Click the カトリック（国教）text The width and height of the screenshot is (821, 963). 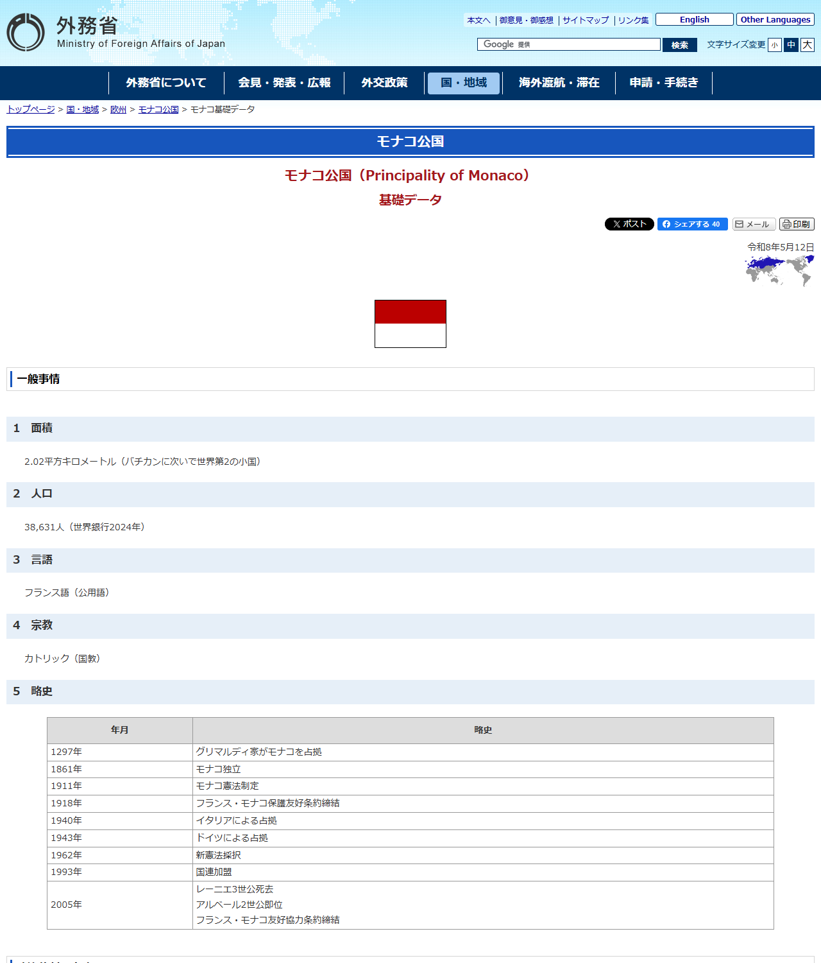coord(64,659)
